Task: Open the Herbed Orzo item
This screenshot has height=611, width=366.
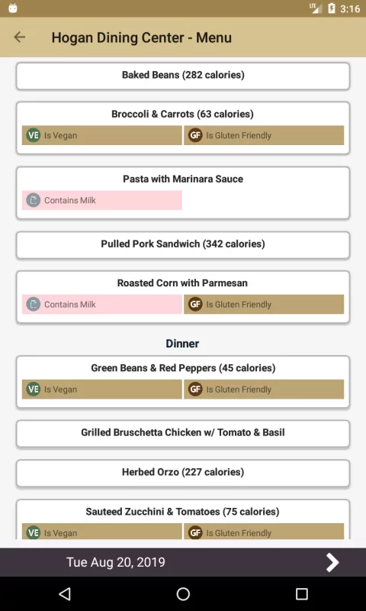Action: [183, 473]
